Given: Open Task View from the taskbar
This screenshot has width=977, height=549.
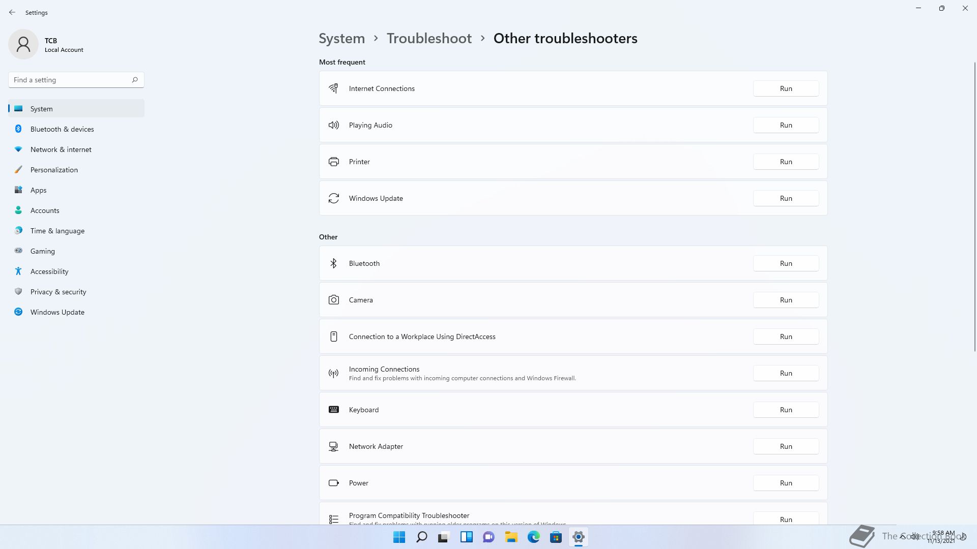Looking at the screenshot, I should pos(444,537).
